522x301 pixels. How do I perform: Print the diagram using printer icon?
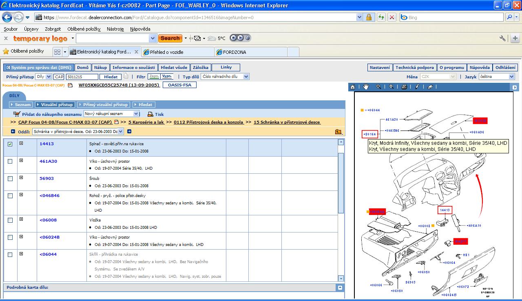pyautogui.click(x=404, y=87)
